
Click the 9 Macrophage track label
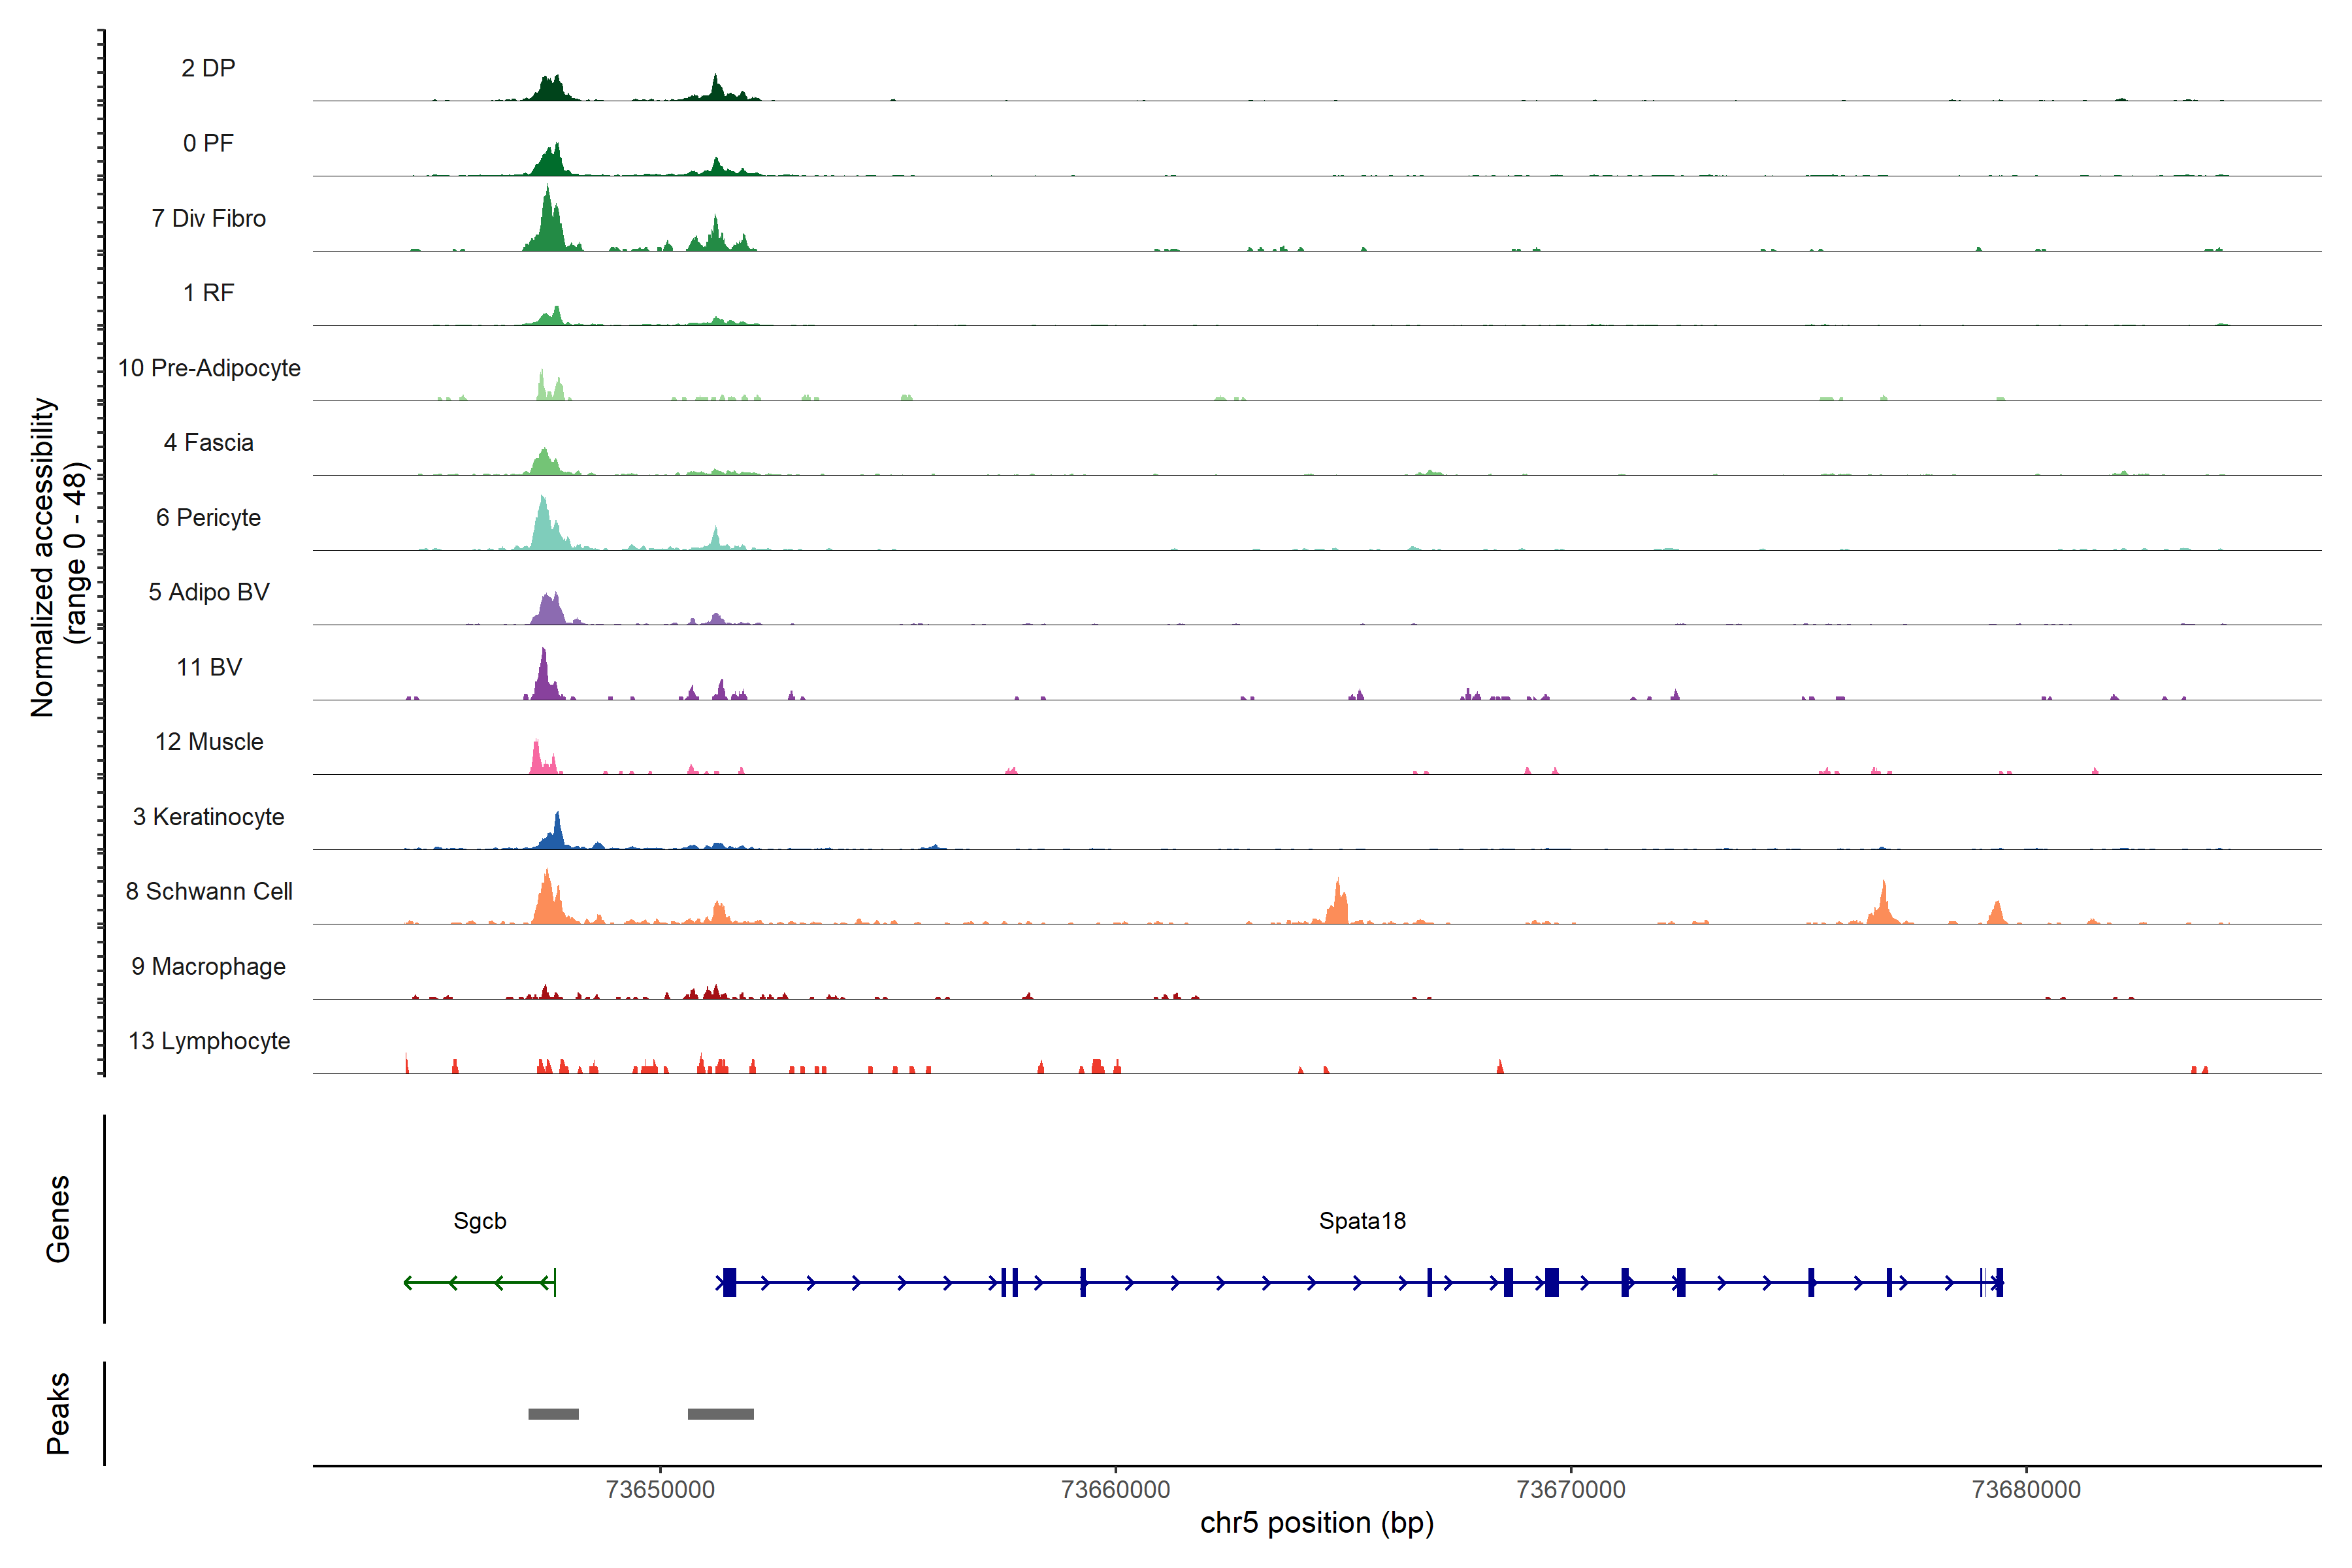[208, 966]
